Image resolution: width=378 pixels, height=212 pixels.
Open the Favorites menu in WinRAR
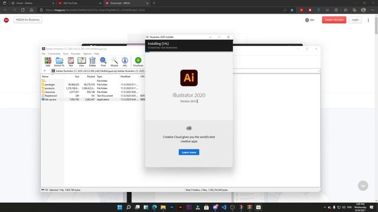click(x=76, y=54)
